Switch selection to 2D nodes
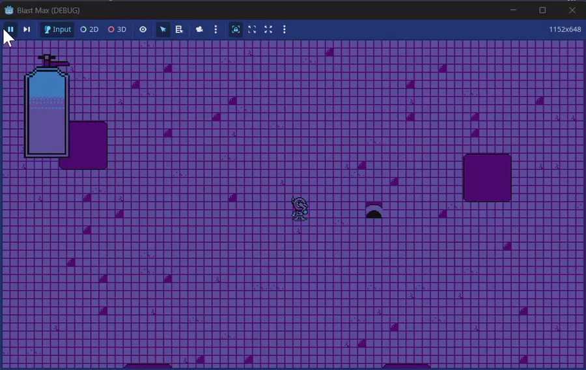Viewport: 586px width, 370px height. click(x=89, y=29)
